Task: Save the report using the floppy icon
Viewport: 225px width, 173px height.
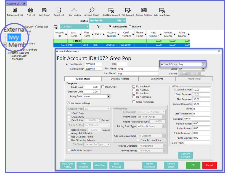Action: [44, 10]
